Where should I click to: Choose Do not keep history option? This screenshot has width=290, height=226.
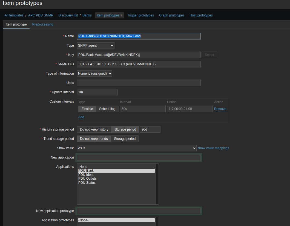tap(94, 129)
